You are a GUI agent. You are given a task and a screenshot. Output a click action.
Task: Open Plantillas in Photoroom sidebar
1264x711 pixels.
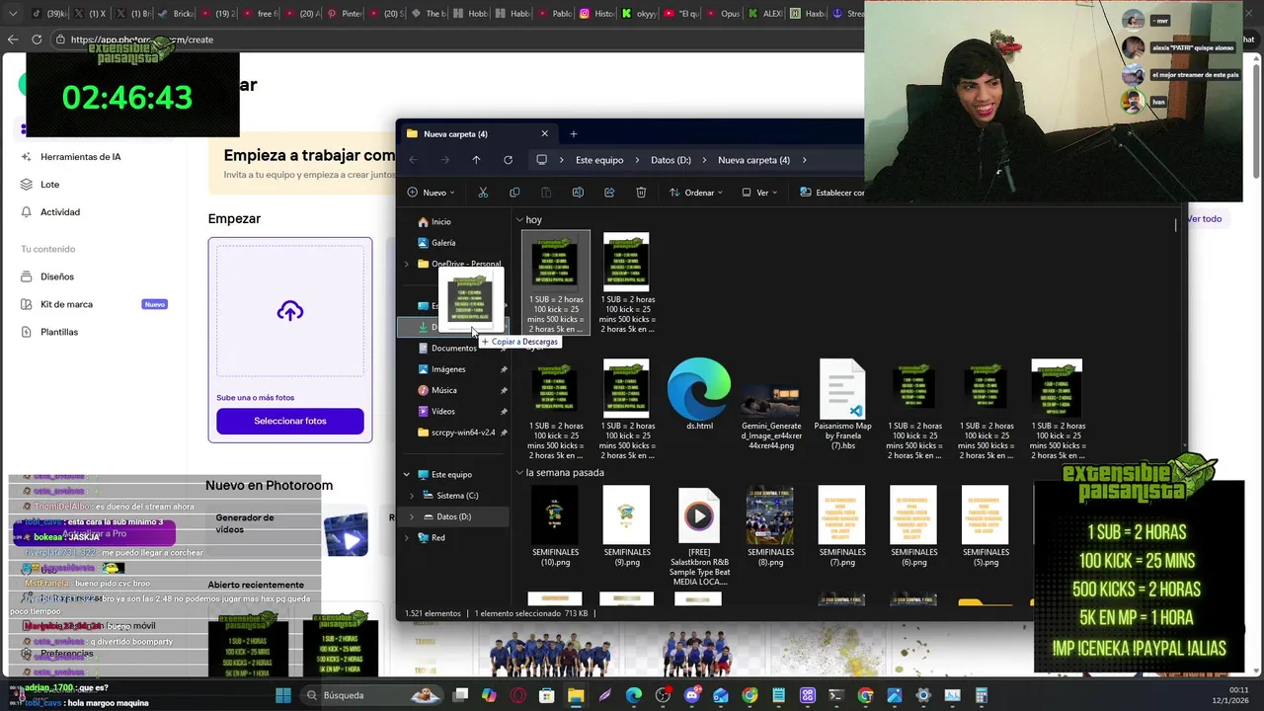(x=59, y=332)
